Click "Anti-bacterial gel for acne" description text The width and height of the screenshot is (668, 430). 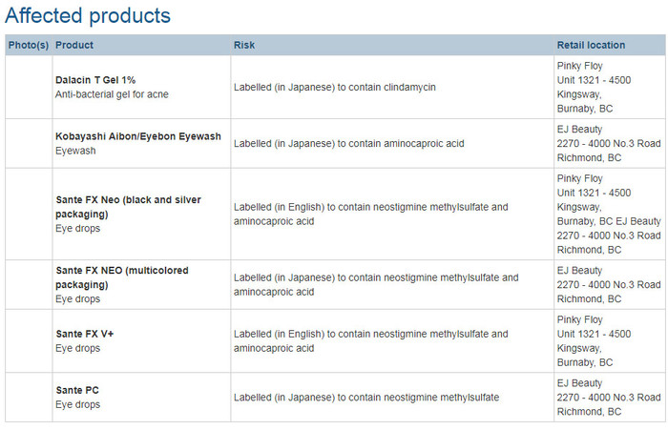112,94
